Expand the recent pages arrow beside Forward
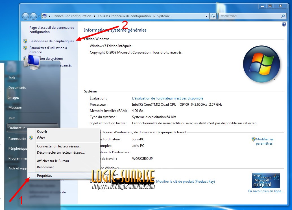This screenshot has height=210, width=292. [x=39, y=16]
